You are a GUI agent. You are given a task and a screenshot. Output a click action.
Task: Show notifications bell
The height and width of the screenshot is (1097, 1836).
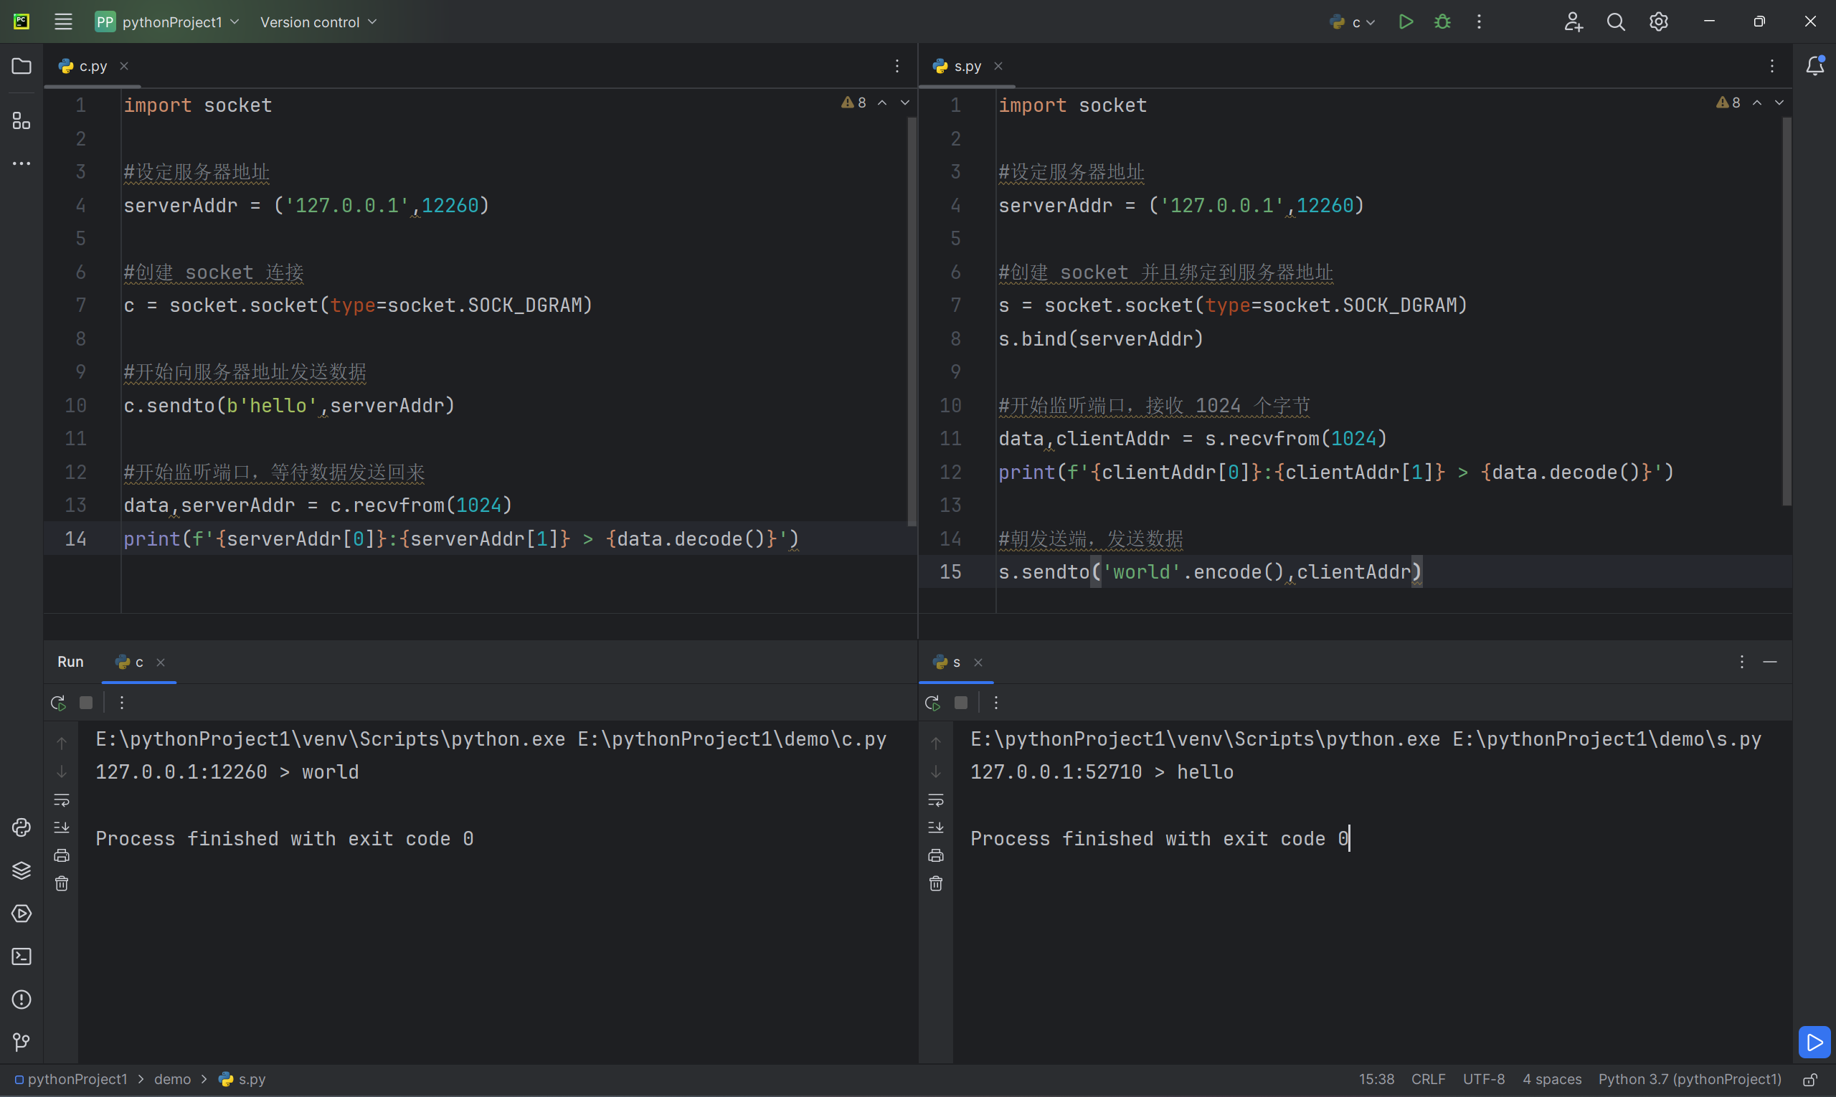pos(1814,67)
